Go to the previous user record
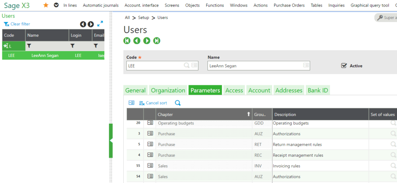Viewport: 397px width, 183px height. click(137, 40)
